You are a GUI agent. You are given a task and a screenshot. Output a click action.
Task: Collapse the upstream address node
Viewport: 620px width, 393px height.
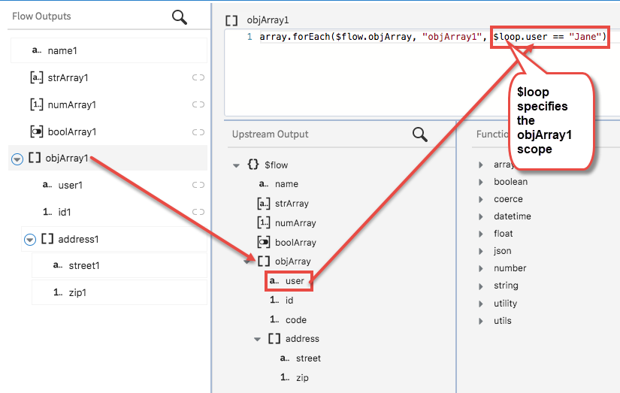[x=258, y=339]
